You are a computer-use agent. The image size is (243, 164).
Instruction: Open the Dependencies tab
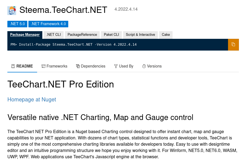click(91, 66)
